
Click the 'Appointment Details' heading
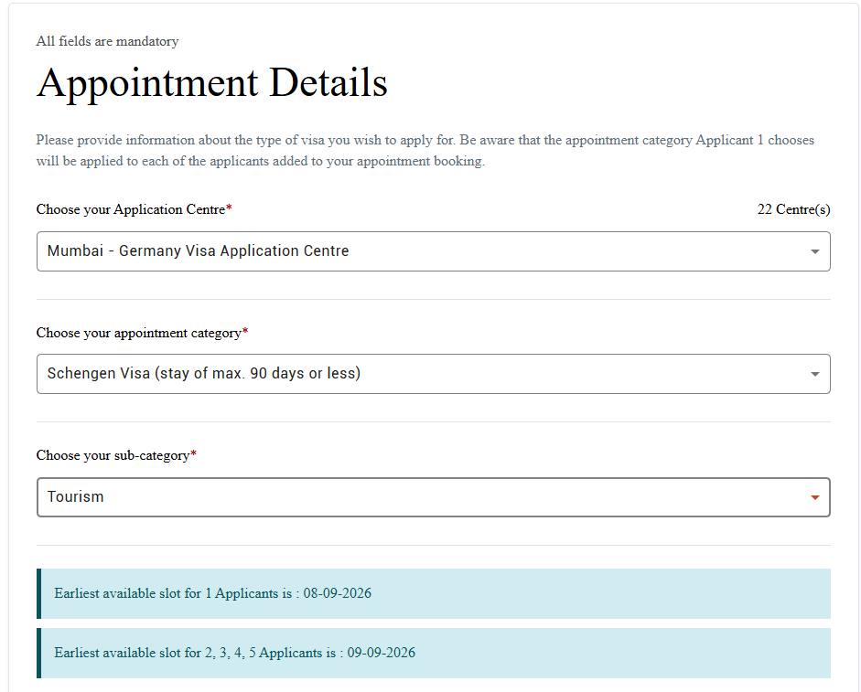click(212, 83)
